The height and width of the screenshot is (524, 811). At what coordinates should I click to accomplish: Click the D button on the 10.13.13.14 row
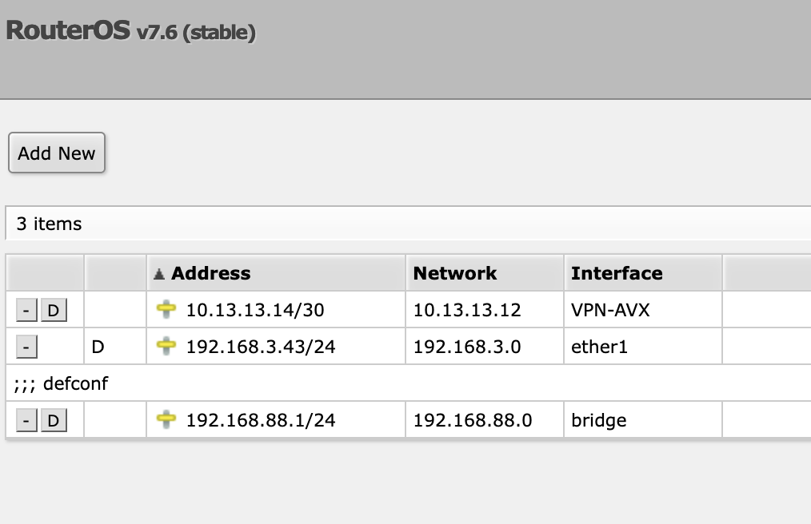click(x=54, y=310)
